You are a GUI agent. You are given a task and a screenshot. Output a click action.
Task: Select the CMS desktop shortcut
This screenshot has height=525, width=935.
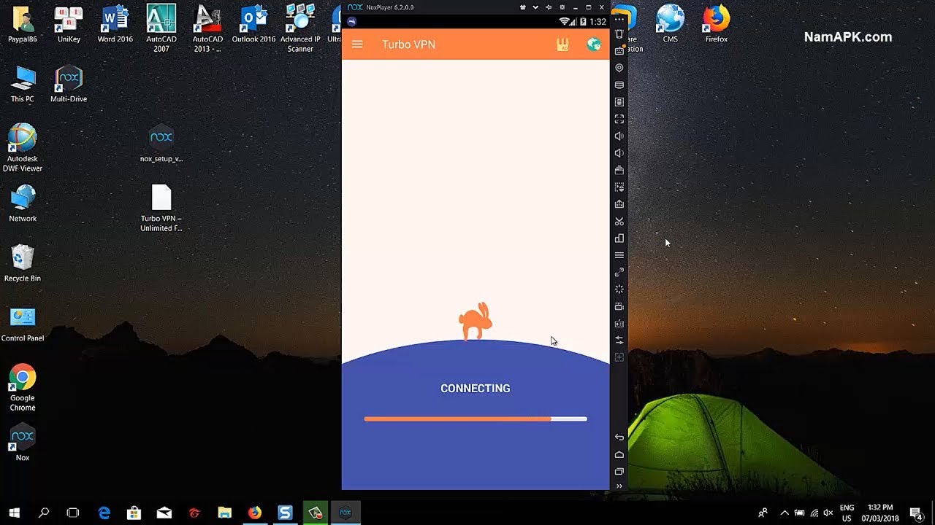coord(670,23)
